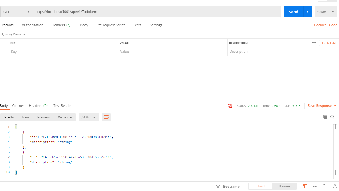Open Bulk Edit for query params
Viewport: 339px width, 191px height.
point(329,43)
